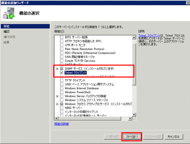The image size is (190, 144).
Task: Check RDC Remote Differential Compression checkbox
Action: 62,53
